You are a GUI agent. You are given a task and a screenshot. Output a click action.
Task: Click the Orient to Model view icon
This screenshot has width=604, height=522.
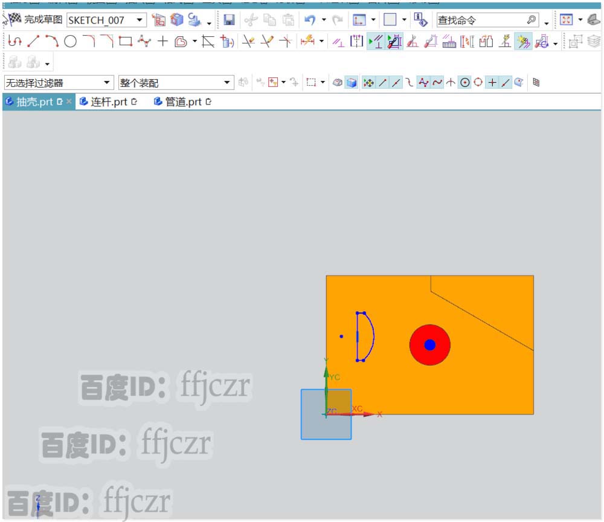point(177,20)
